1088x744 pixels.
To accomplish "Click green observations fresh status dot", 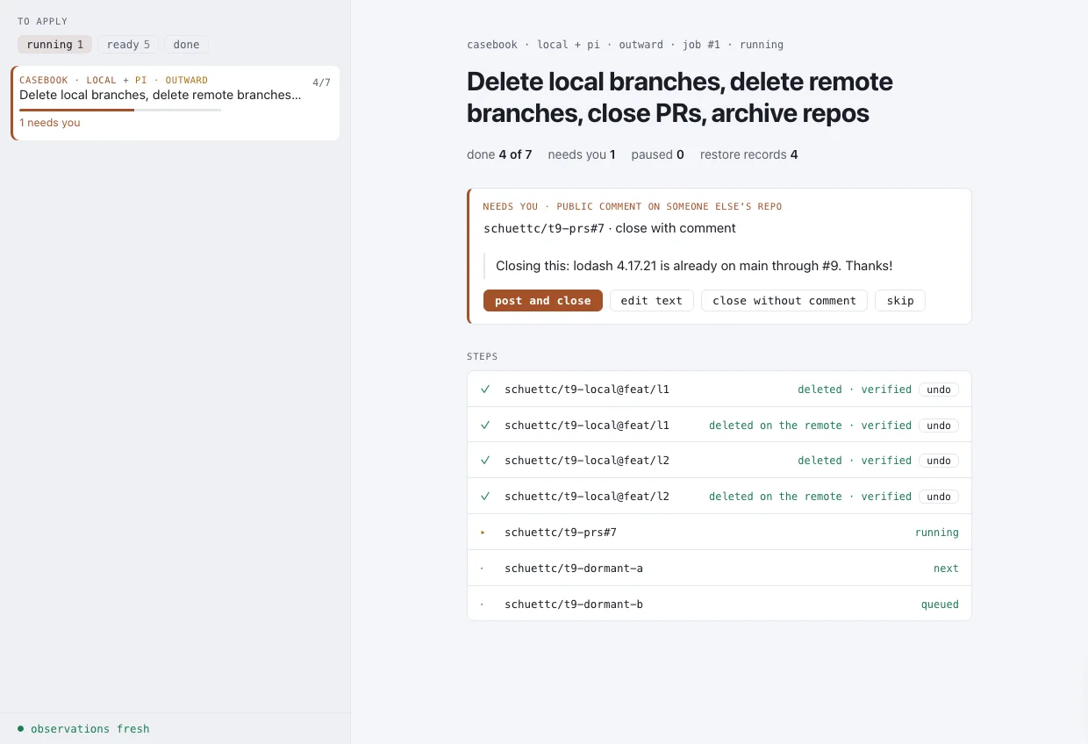I will tap(20, 728).
